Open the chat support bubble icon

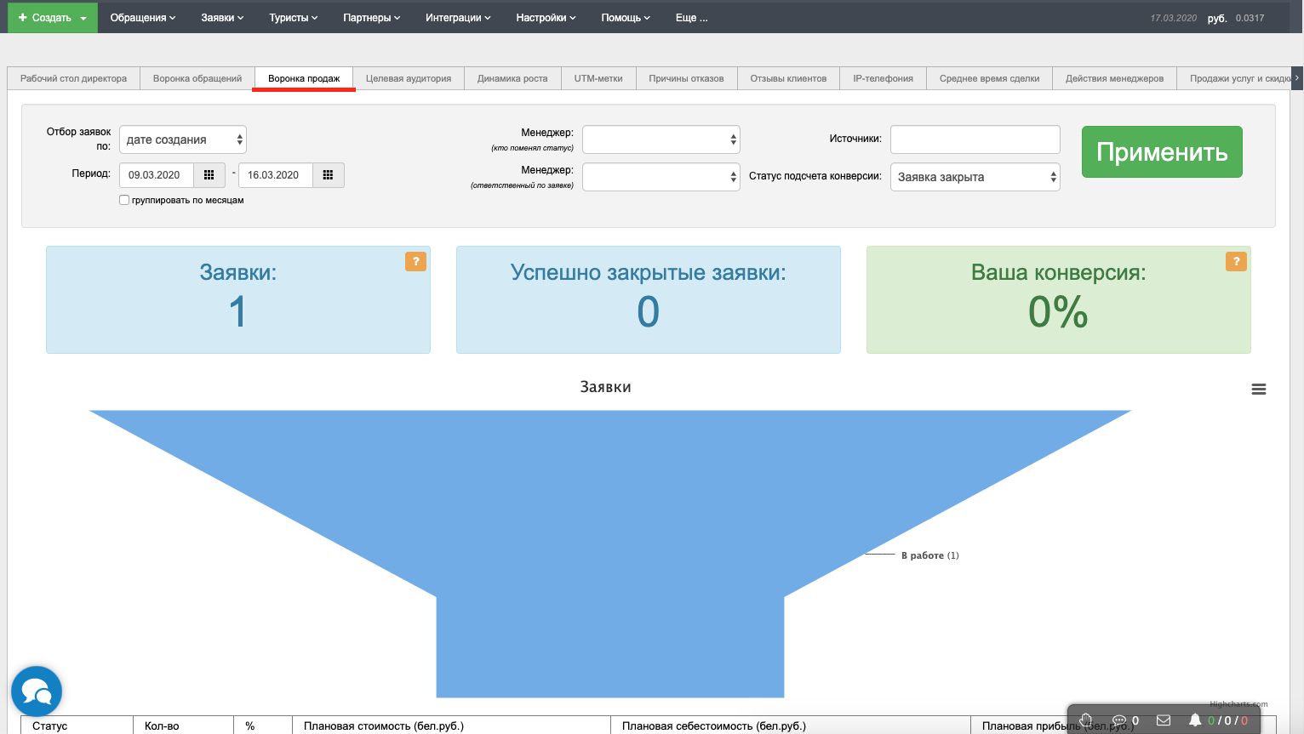pos(37,691)
